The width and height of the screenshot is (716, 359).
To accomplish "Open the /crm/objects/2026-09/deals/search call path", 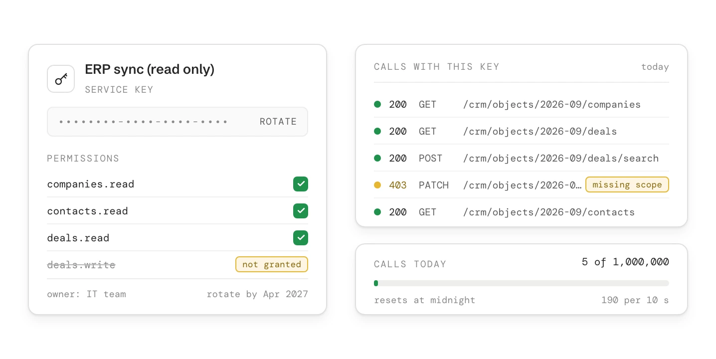I will (x=561, y=159).
